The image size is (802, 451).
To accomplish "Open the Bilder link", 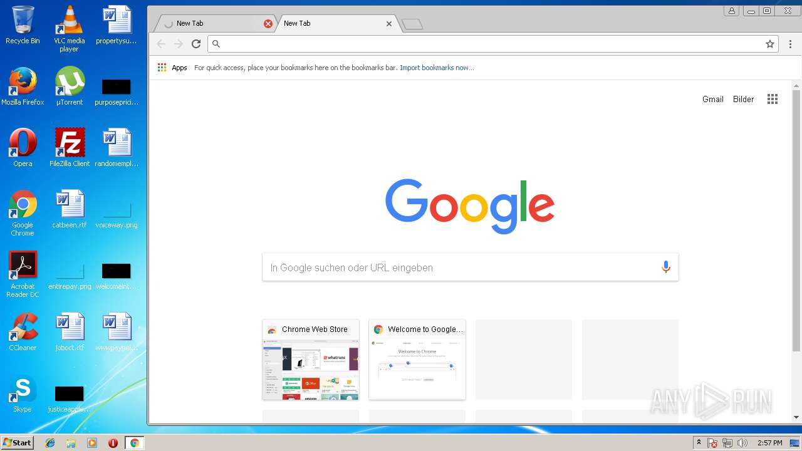I will [x=744, y=99].
